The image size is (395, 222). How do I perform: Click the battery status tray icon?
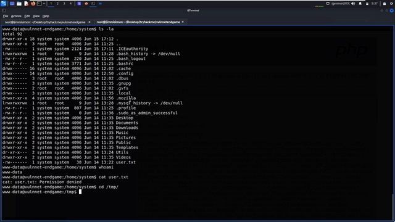click(x=367, y=4)
